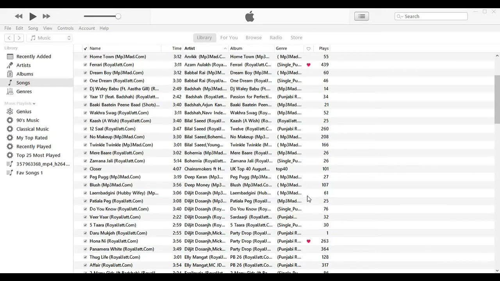500x281 pixels.
Task: Switch to the Radio tab
Action: click(x=276, y=37)
